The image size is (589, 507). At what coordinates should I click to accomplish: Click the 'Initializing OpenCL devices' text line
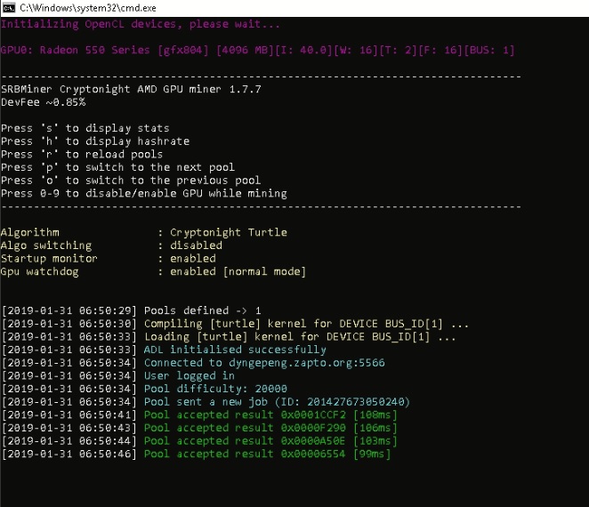pyautogui.click(x=140, y=24)
